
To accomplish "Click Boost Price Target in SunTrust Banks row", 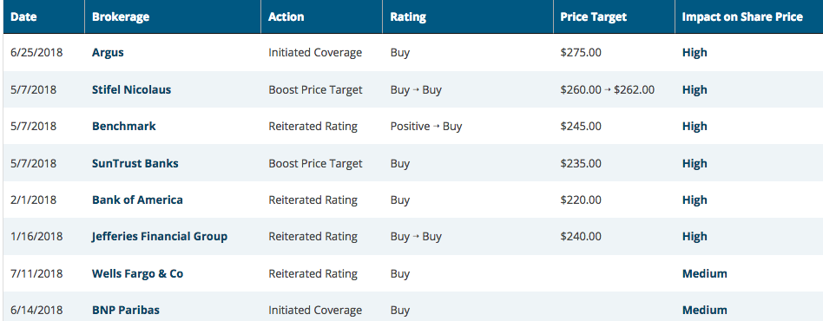I will [315, 163].
